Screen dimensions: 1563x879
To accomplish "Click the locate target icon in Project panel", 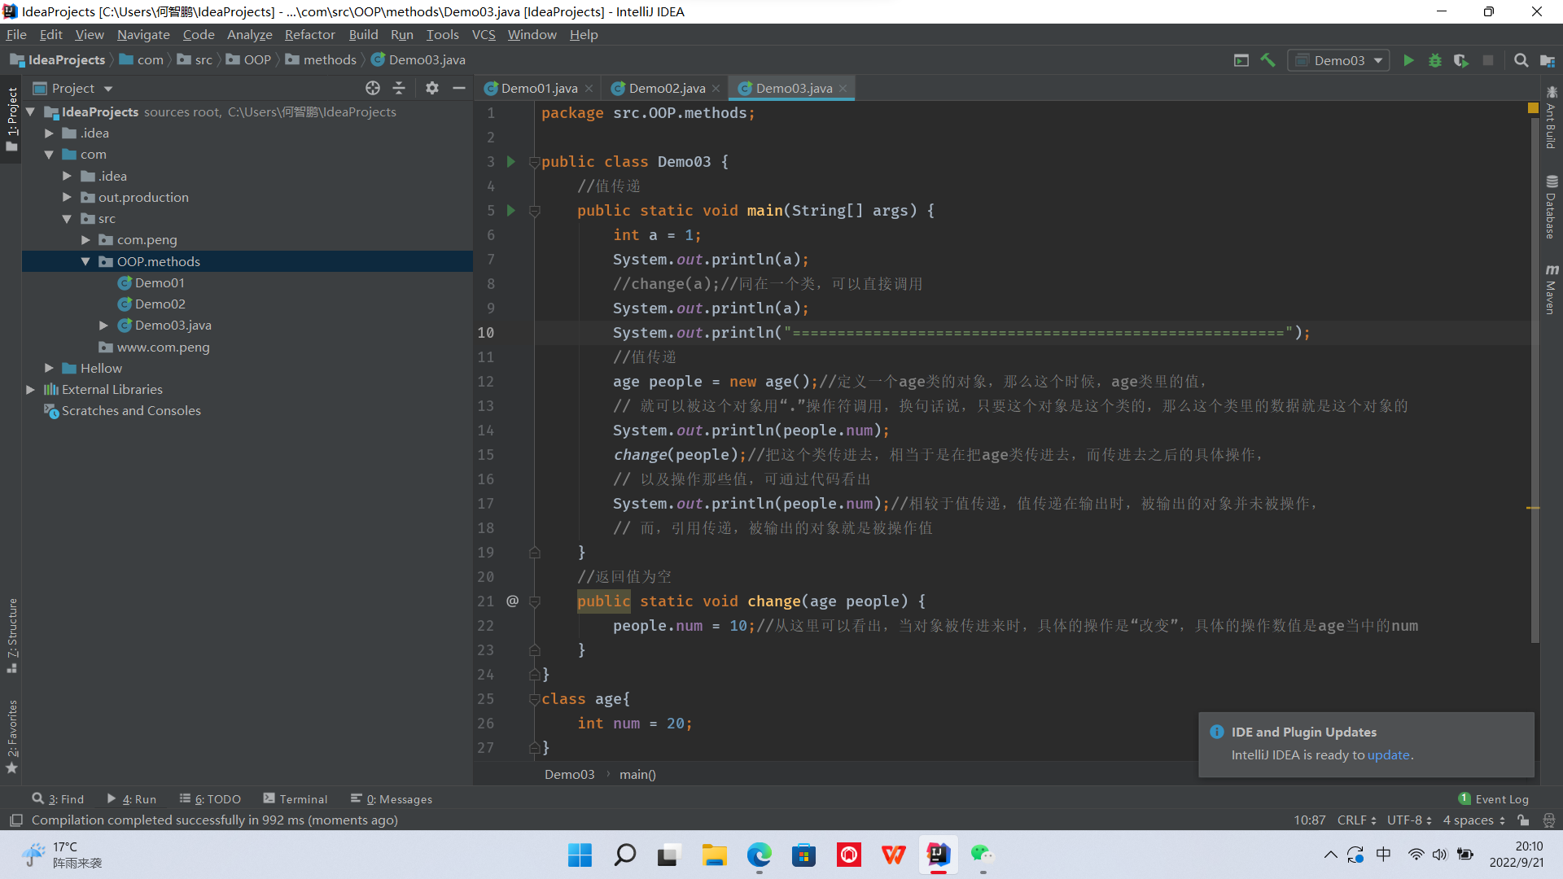I will tap(373, 88).
